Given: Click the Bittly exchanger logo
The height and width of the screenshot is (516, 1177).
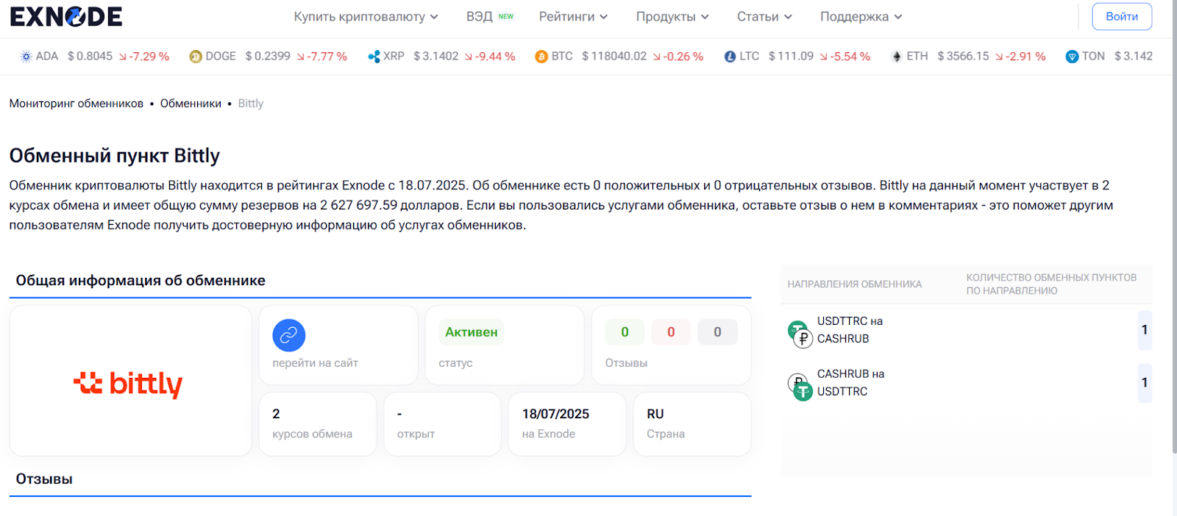Looking at the screenshot, I should (128, 384).
